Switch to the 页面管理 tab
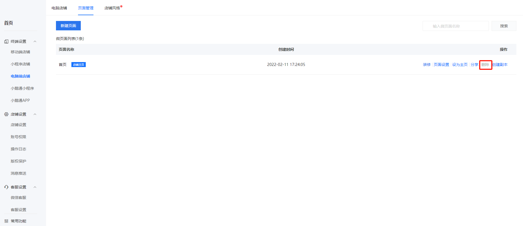 coord(86,8)
